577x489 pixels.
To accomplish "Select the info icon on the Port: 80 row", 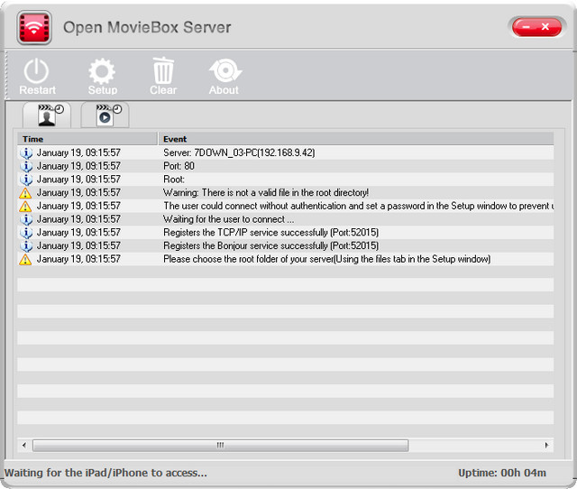I will [26, 166].
